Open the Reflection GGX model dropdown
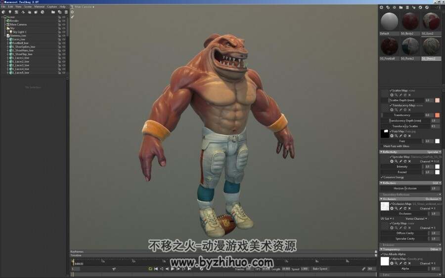This screenshot has height=278, width=445. pos(437,183)
